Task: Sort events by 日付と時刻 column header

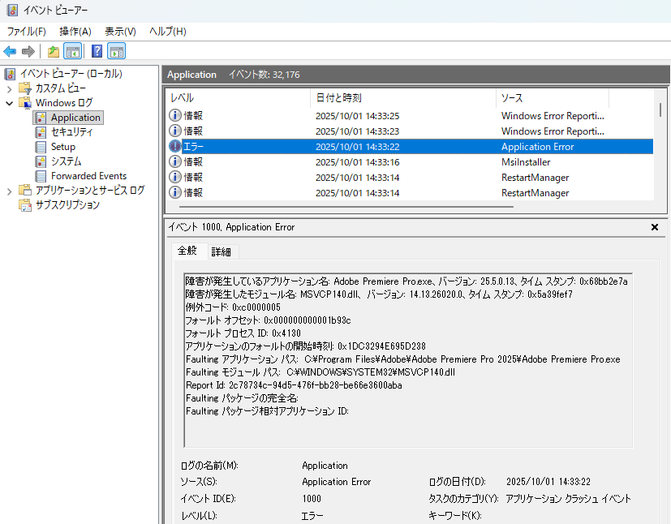Action: tap(338, 98)
